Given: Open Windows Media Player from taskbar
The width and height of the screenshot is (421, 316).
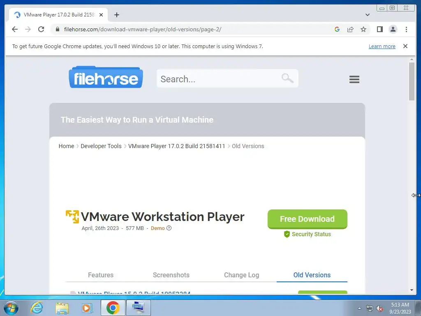Looking at the screenshot, I should [x=87, y=308].
